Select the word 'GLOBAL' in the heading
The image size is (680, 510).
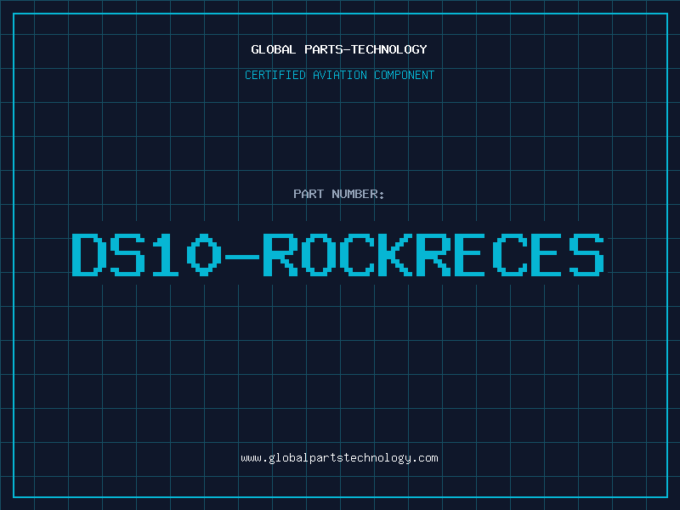273,50
